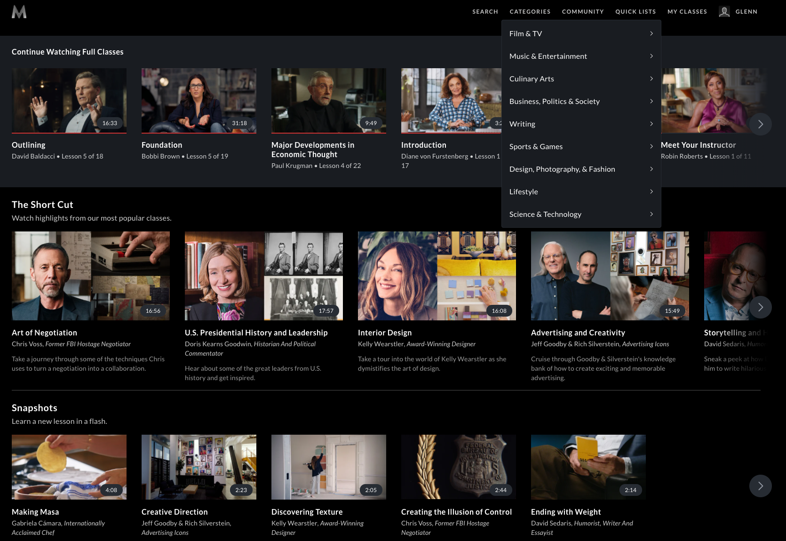The width and height of the screenshot is (786, 541).
Task: Play Discovering Texture snapshot thumbnail
Action: 329,467
